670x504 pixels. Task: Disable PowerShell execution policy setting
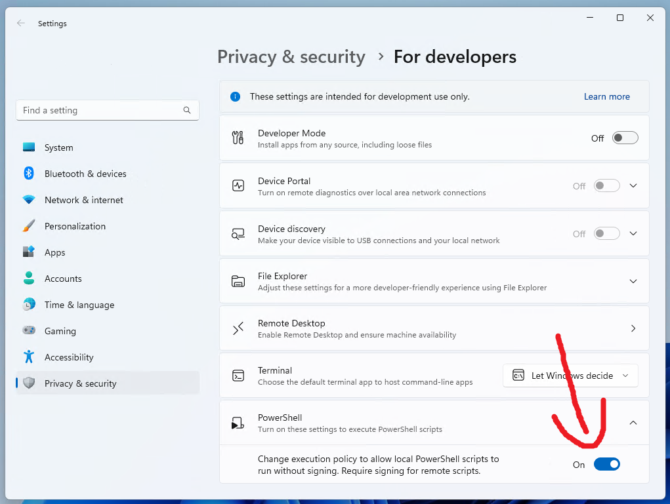pos(606,463)
